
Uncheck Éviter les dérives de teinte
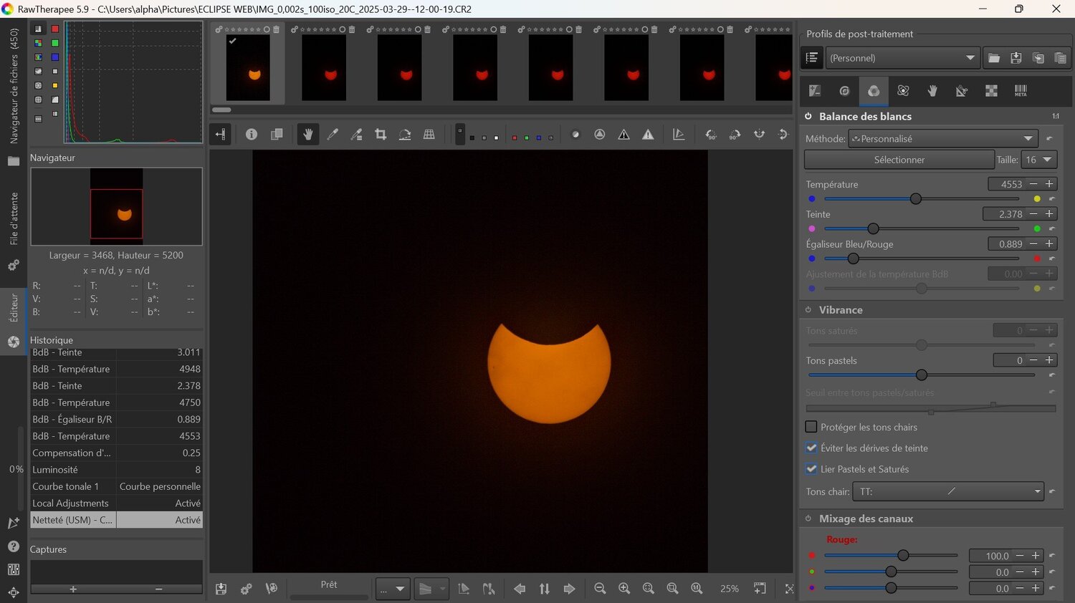811,448
